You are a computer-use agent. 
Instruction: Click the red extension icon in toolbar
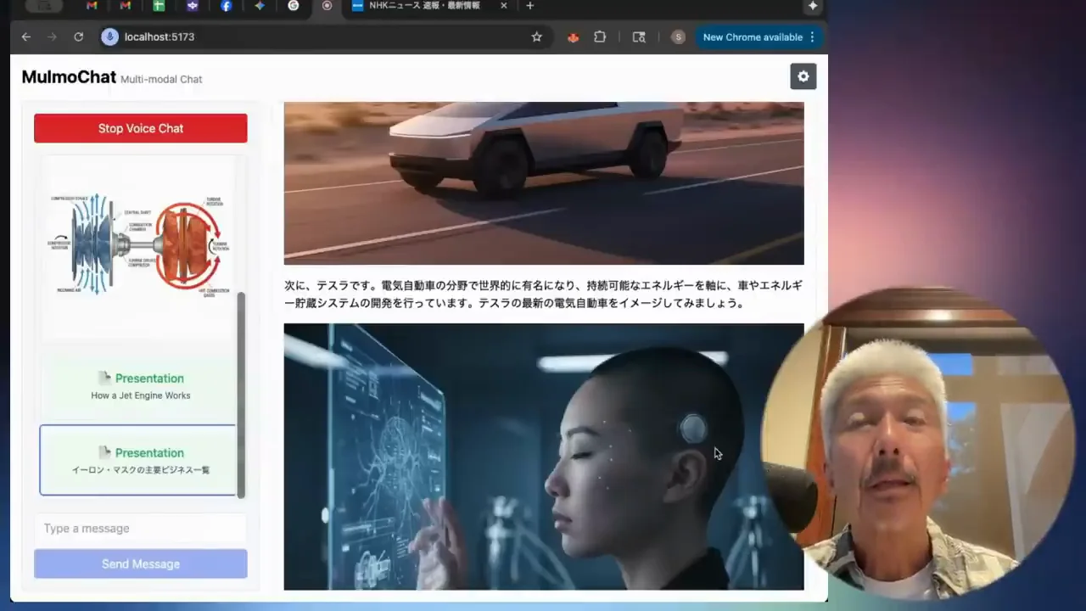click(574, 37)
